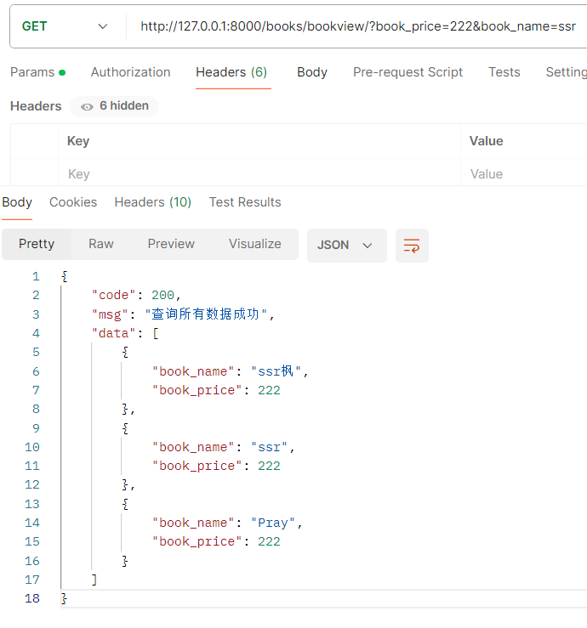This screenshot has width=587, height=628.
Task: Switch to Raw response view
Action: tap(101, 244)
